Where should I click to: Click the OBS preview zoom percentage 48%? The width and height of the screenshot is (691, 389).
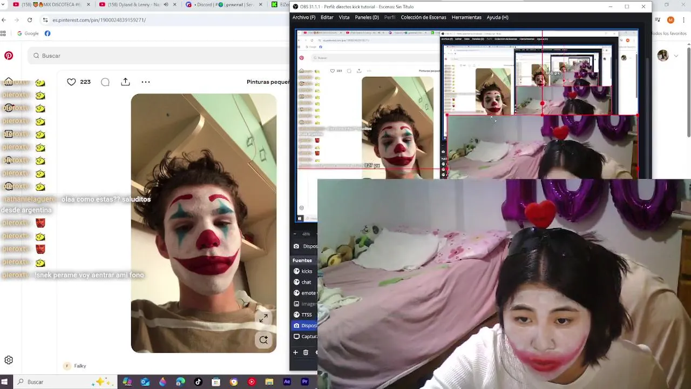coord(306,234)
